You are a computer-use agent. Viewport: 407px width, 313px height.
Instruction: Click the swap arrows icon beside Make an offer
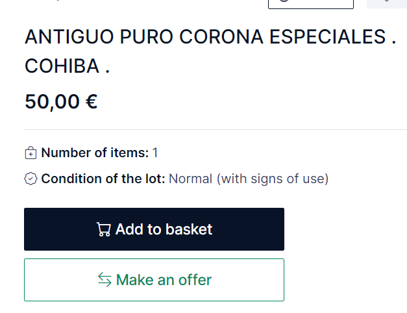[105, 280]
